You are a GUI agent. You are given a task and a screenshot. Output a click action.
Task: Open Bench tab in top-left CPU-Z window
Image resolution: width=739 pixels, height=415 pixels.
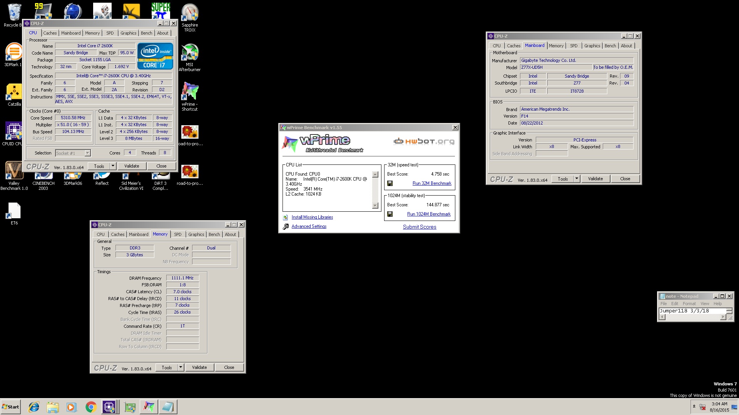point(146,33)
